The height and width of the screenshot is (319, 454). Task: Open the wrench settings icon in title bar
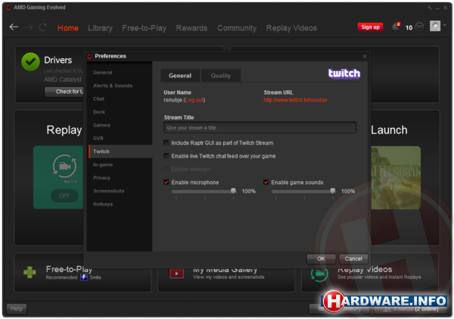(430, 8)
